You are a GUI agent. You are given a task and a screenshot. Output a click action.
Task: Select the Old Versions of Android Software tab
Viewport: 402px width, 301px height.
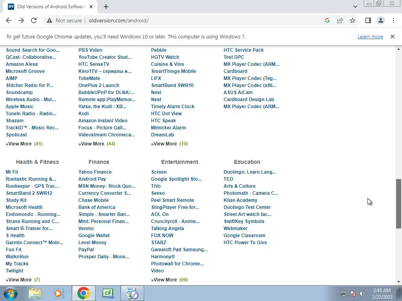click(50, 7)
